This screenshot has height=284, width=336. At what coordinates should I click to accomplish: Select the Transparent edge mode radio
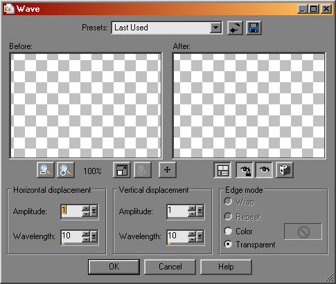pyautogui.click(x=228, y=245)
